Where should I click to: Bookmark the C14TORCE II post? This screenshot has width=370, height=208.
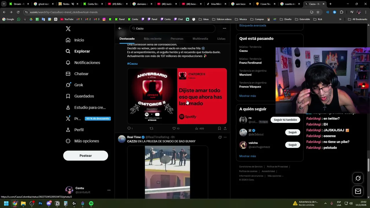tap(219, 128)
